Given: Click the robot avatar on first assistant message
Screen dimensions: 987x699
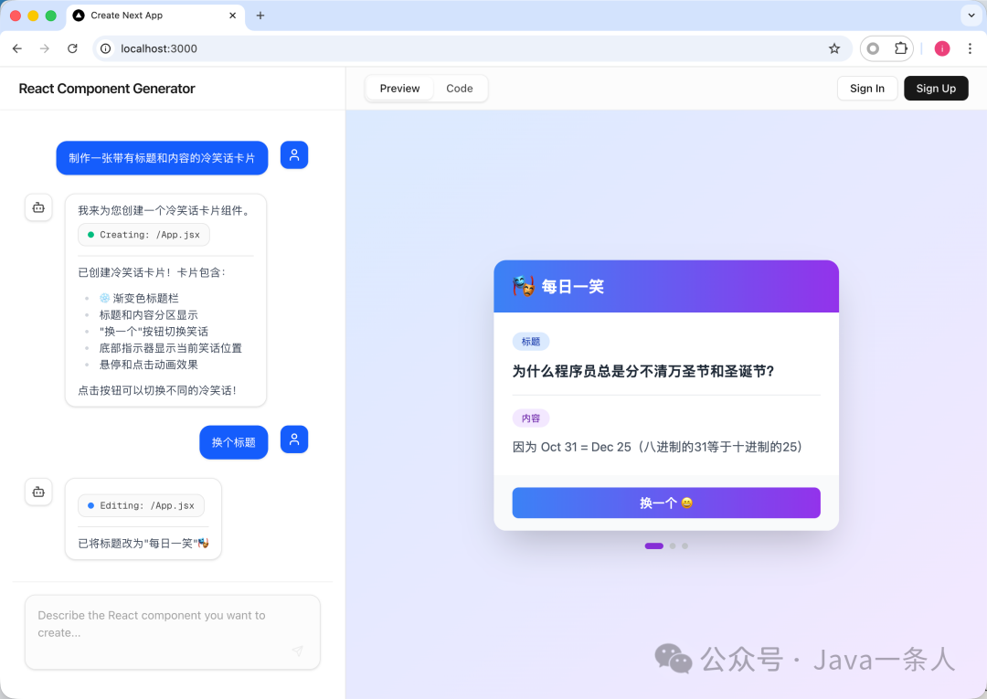Looking at the screenshot, I should pos(37,207).
